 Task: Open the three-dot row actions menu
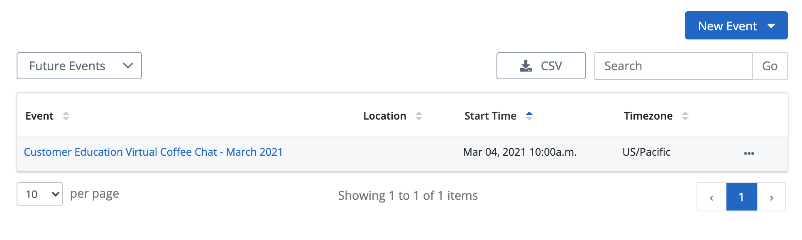pyautogui.click(x=749, y=153)
